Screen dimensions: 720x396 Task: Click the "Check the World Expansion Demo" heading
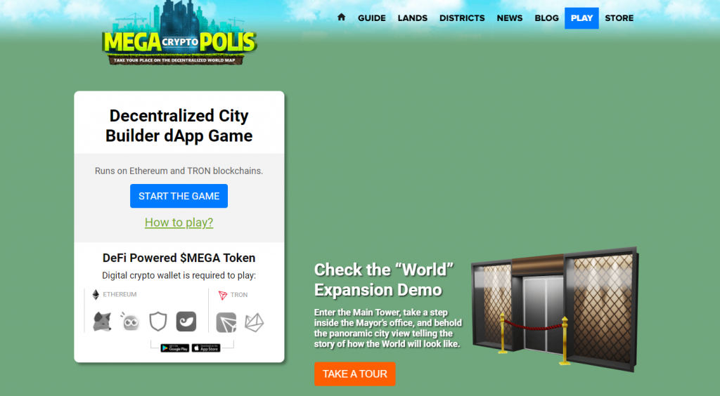tap(384, 279)
